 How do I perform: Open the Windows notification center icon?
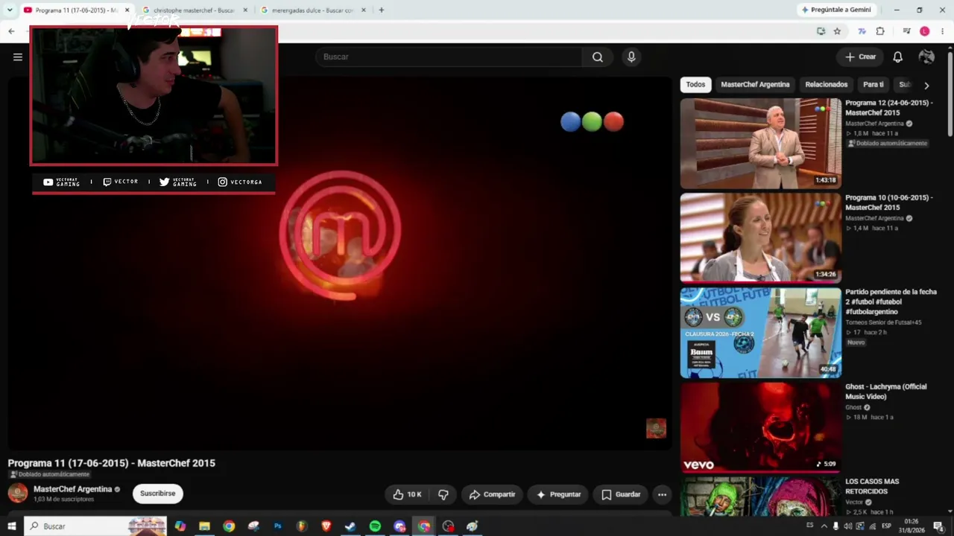(x=938, y=526)
